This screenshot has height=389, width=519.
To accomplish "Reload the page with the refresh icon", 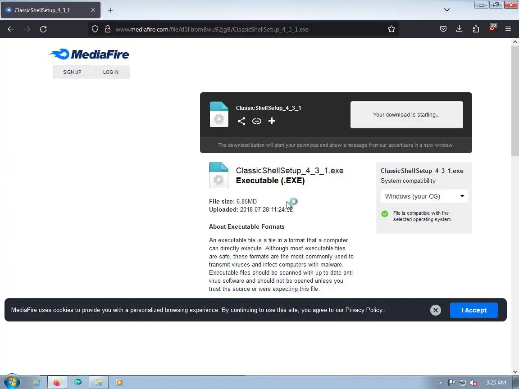I will pos(43,29).
